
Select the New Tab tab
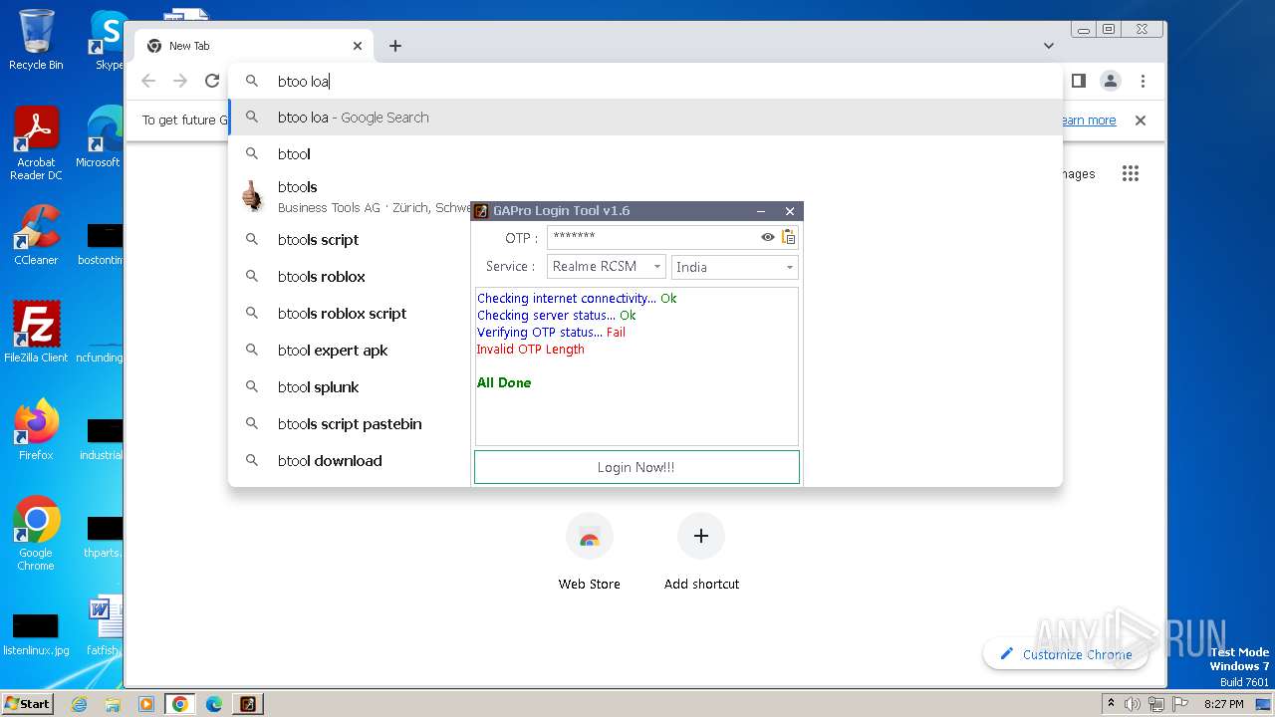coord(254,46)
